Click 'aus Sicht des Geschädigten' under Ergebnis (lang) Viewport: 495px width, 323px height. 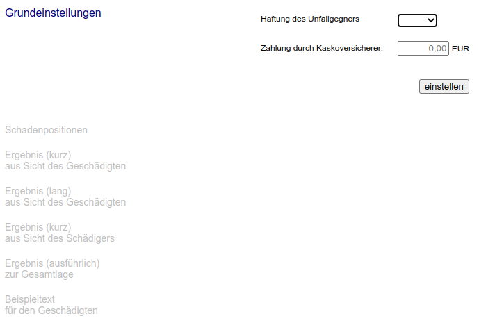tap(65, 202)
